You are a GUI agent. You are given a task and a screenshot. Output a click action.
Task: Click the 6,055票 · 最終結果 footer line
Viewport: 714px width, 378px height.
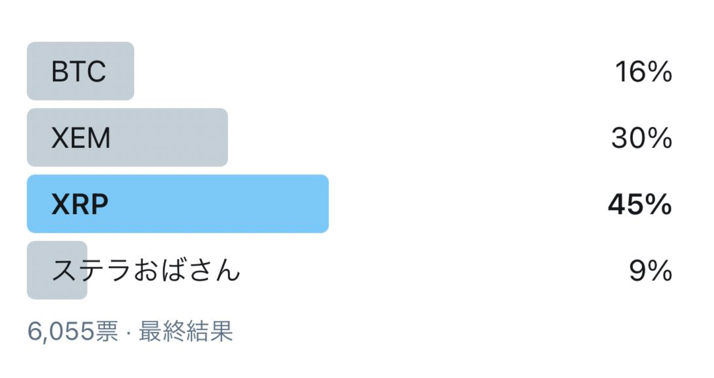pyautogui.click(x=130, y=332)
